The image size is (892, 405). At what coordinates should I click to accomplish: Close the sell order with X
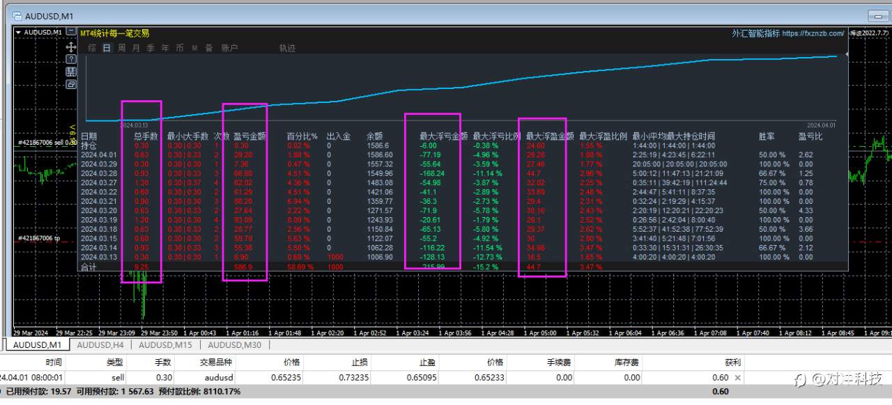(x=737, y=378)
